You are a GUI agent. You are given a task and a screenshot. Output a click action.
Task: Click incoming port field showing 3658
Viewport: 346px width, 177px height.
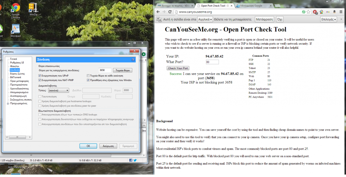(x=104, y=70)
